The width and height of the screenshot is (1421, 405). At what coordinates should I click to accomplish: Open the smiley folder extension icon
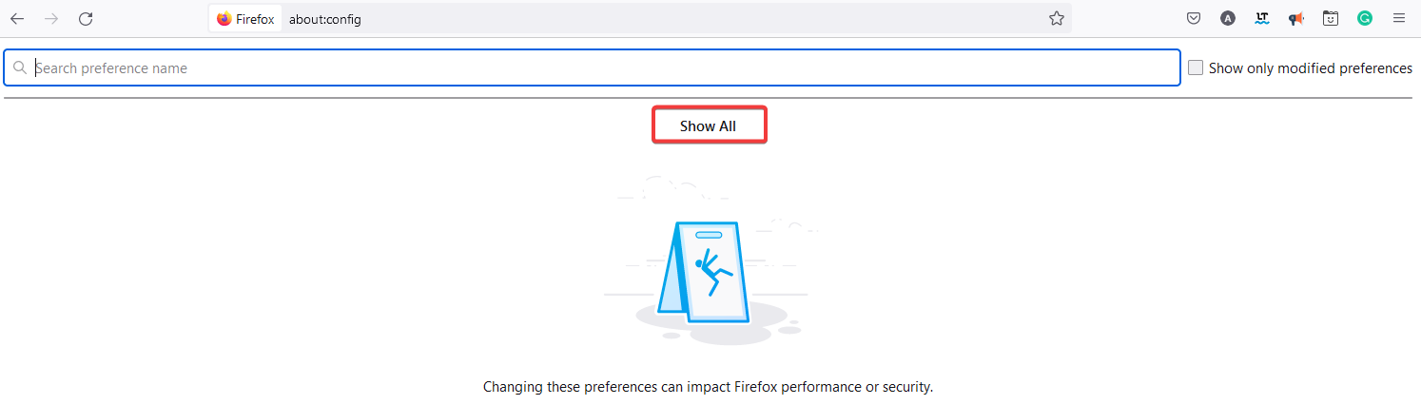[x=1331, y=19]
